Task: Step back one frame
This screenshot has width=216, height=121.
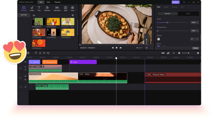Action: pos(113,48)
